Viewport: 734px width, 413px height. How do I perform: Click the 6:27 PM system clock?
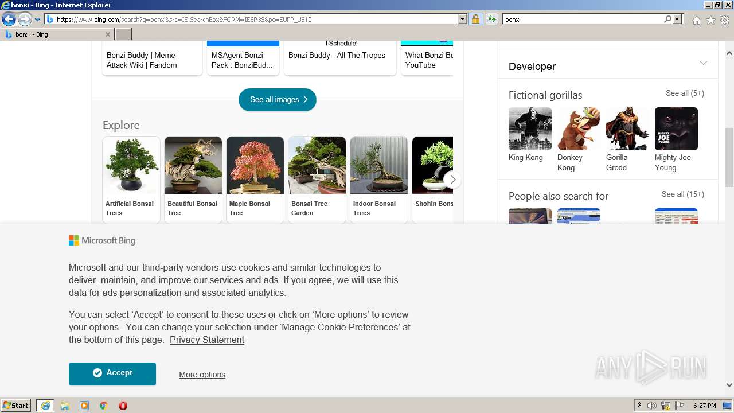pos(704,406)
